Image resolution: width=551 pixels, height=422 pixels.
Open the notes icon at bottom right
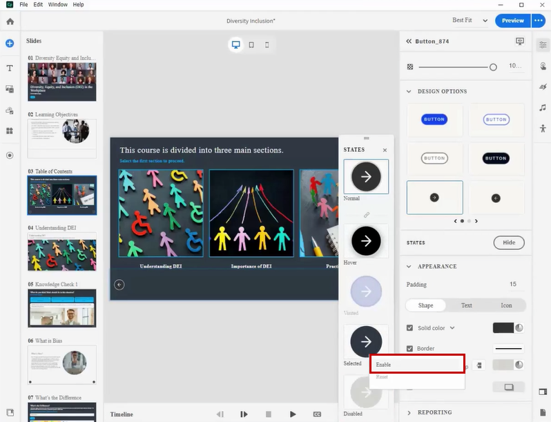[x=543, y=412]
